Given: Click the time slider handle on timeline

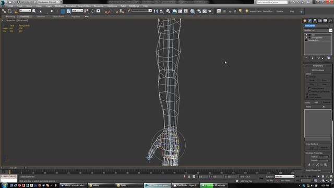Looking at the screenshot, I should tap(14, 168).
